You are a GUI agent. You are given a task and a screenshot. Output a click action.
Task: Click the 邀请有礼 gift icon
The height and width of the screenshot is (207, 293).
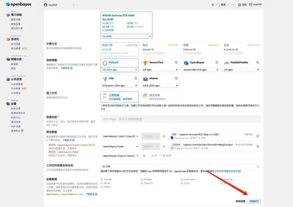click(22, 131)
